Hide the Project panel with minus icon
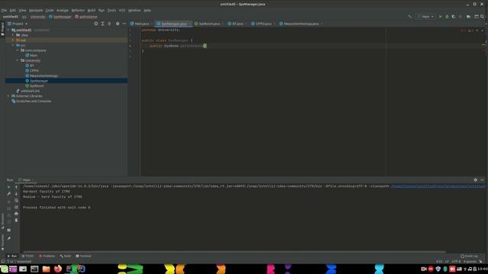This screenshot has width=488, height=274. point(124,24)
